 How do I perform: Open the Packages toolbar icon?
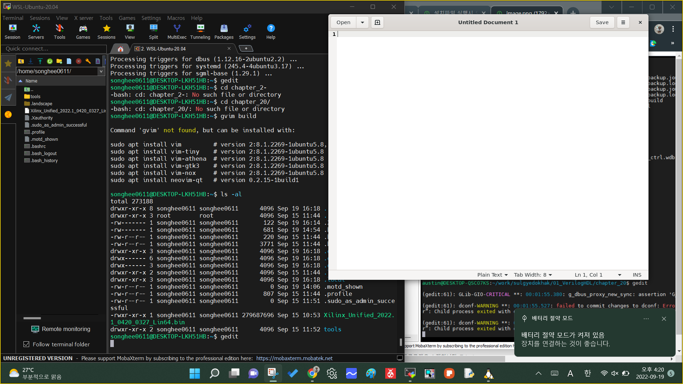coord(224,31)
